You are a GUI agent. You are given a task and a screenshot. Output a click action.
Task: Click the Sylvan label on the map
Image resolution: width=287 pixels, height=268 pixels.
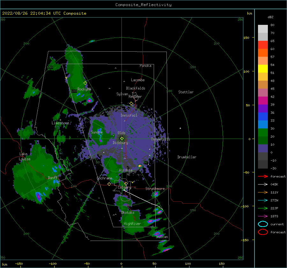[x=122, y=94]
